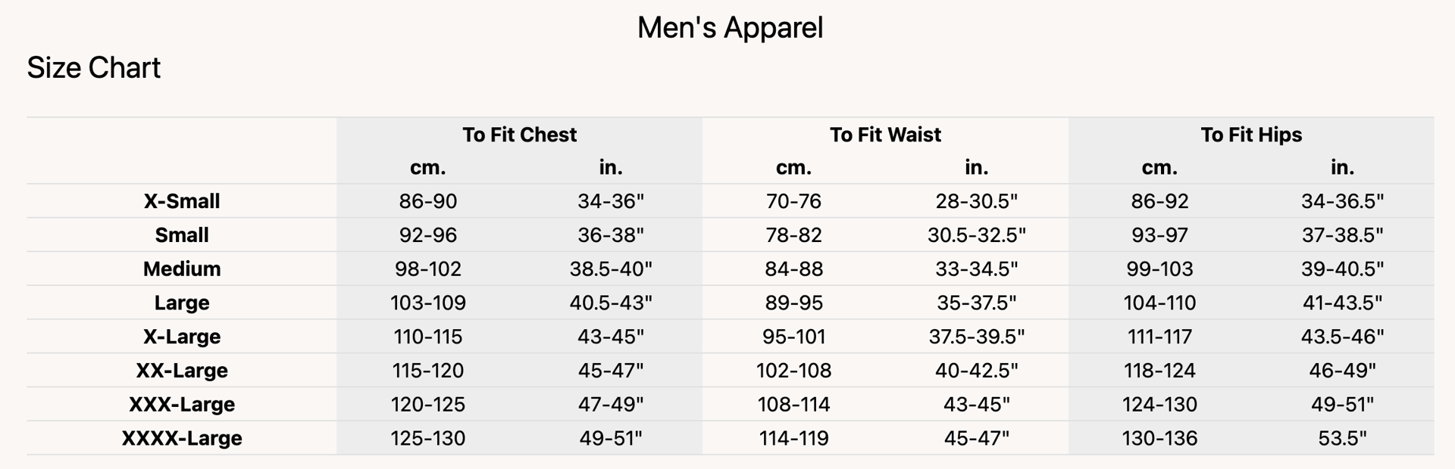The height and width of the screenshot is (469, 1455).
Task: Select the Large chest value 103-109
Action: pyautogui.click(x=428, y=303)
